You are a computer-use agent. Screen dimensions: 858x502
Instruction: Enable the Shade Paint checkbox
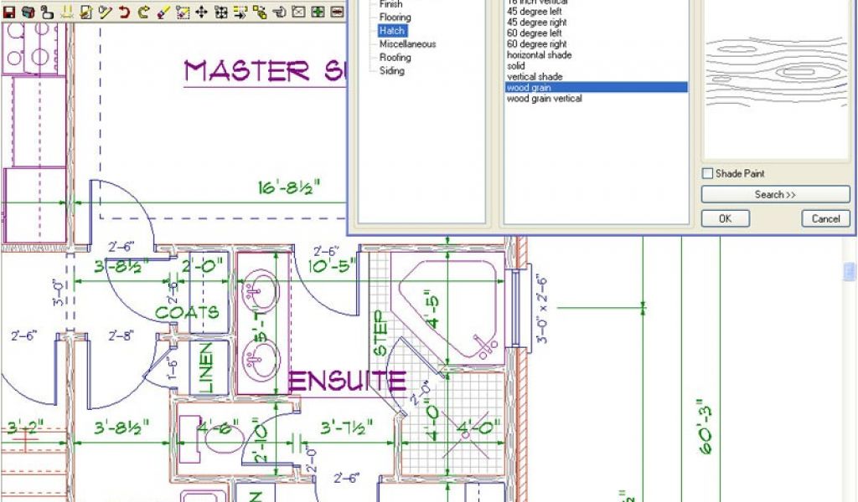pyautogui.click(x=708, y=173)
